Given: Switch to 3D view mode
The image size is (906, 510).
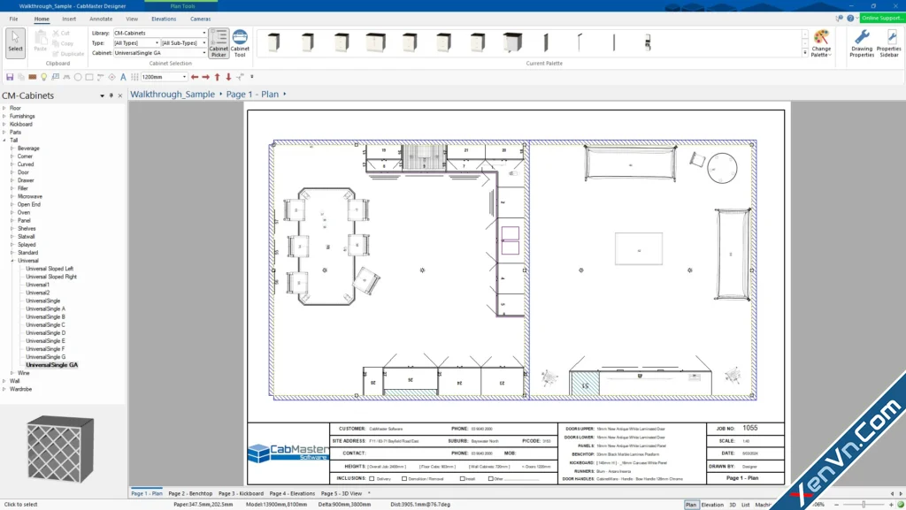Looking at the screenshot, I should click(x=732, y=504).
